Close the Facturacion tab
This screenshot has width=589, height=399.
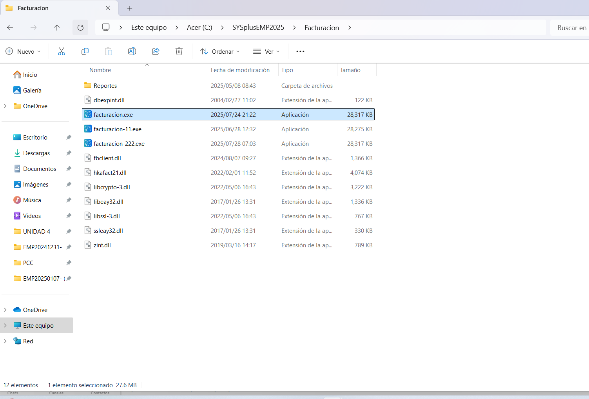pyautogui.click(x=108, y=8)
